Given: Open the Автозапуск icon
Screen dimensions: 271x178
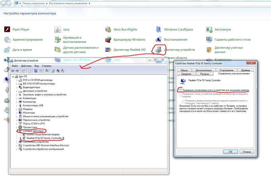Looking at the screenshot, I should point(209,29).
